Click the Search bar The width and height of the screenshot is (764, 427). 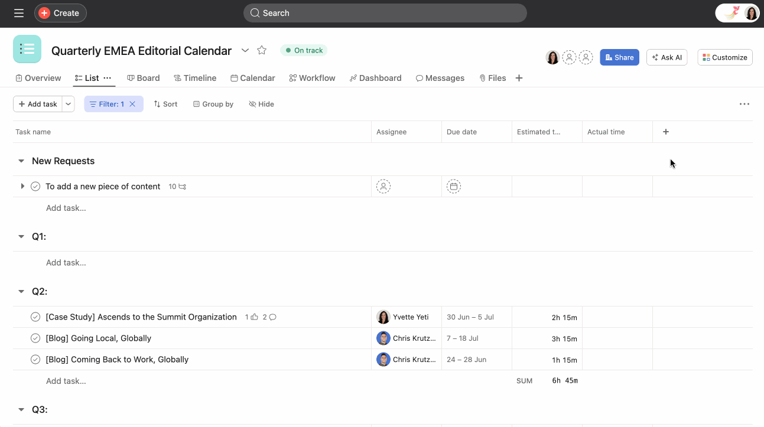(385, 12)
